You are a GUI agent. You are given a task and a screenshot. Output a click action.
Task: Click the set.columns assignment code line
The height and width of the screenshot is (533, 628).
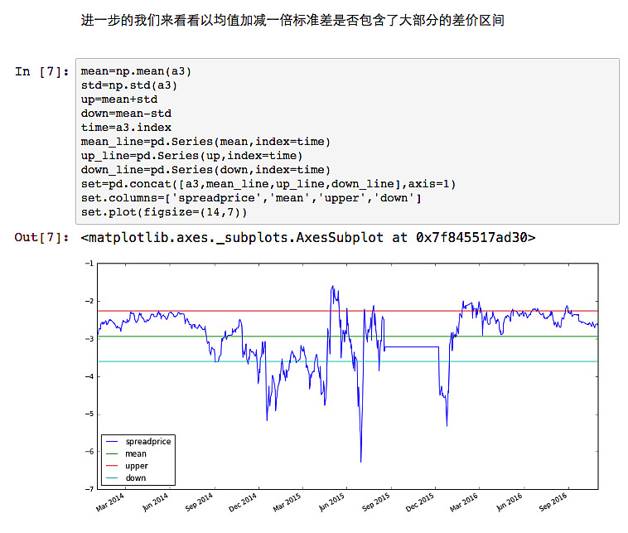tap(251, 198)
